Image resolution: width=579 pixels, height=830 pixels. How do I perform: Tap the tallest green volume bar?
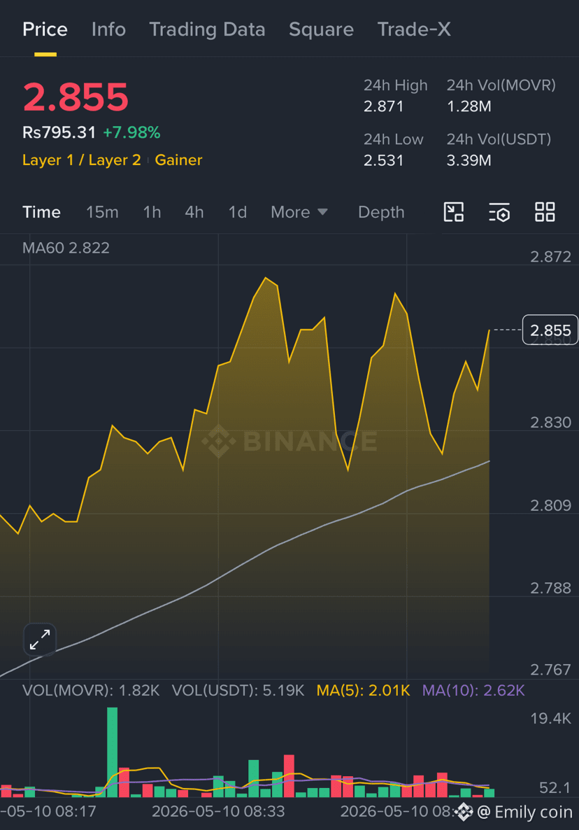(112, 752)
